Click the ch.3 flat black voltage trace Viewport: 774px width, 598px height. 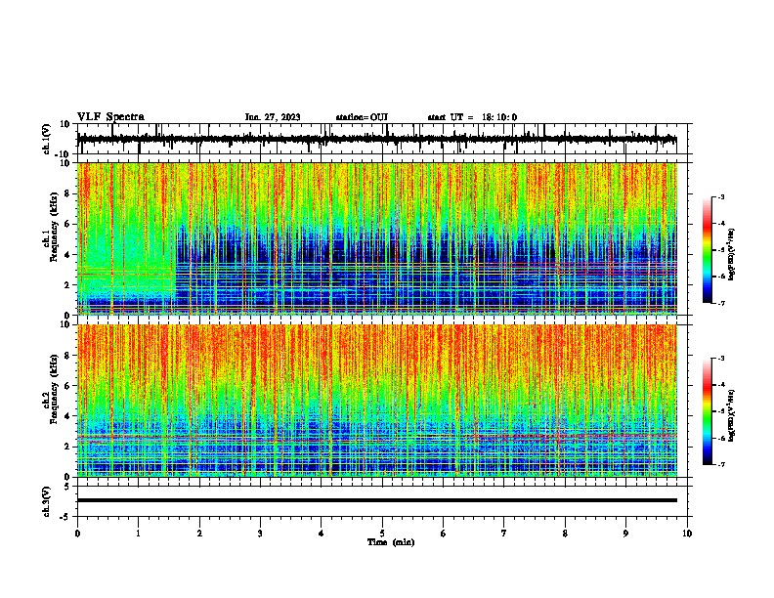click(x=377, y=500)
